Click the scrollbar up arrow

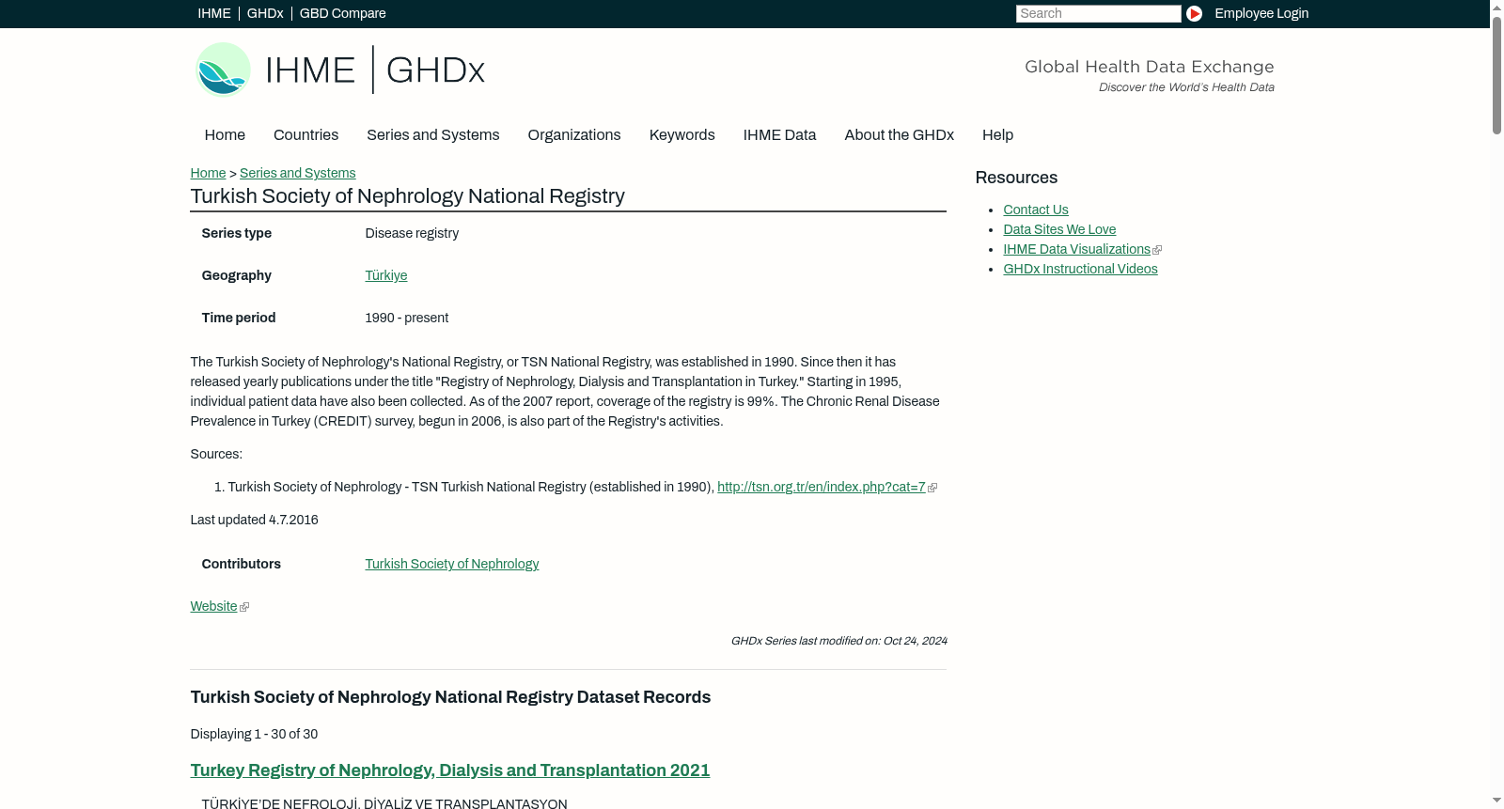coord(1496,8)
